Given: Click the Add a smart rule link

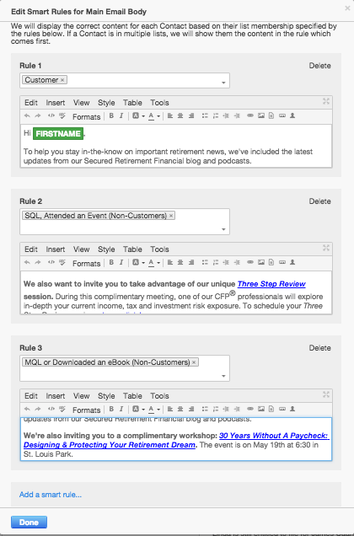Looking at the screenshot, I should point(51,495).
